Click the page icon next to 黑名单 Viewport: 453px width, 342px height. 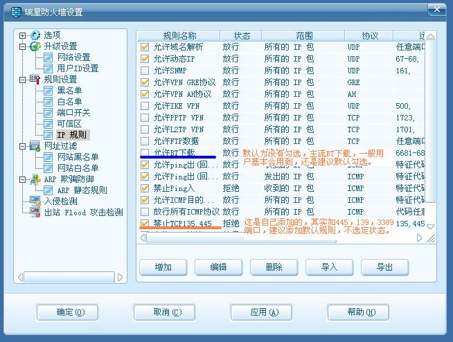[48, 91]
